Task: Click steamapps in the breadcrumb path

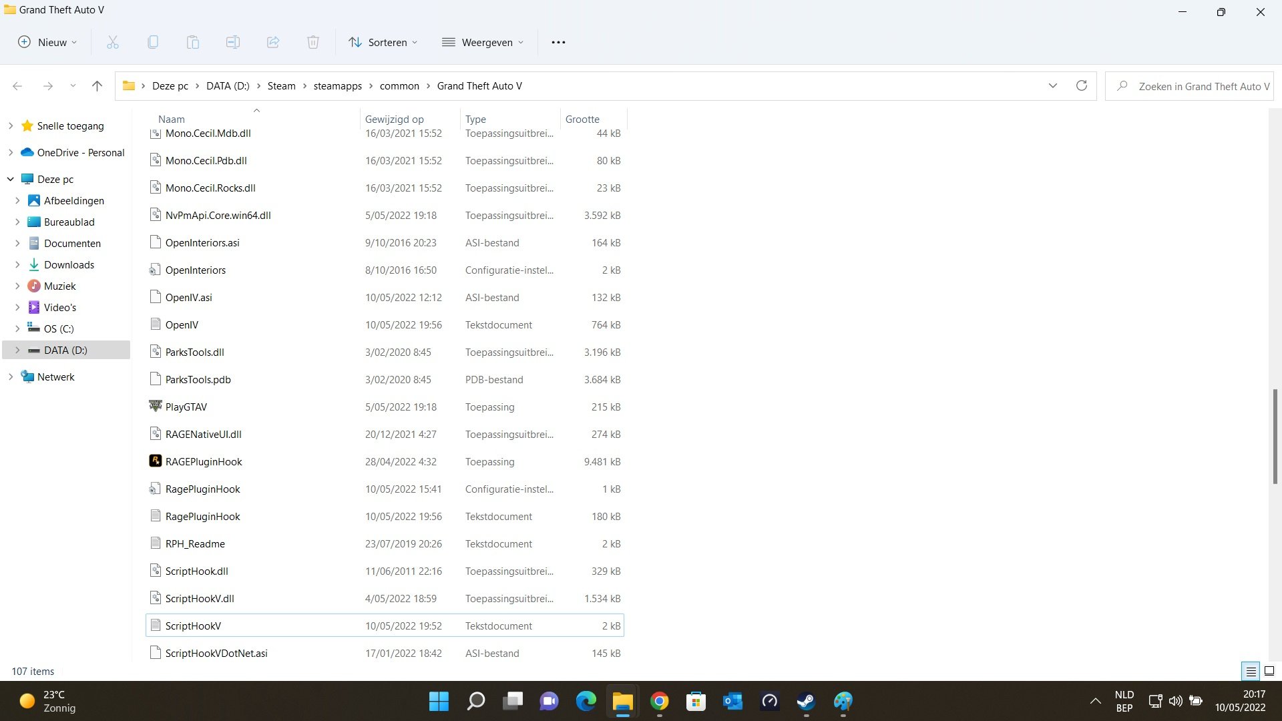Action: tap(337, 85)
